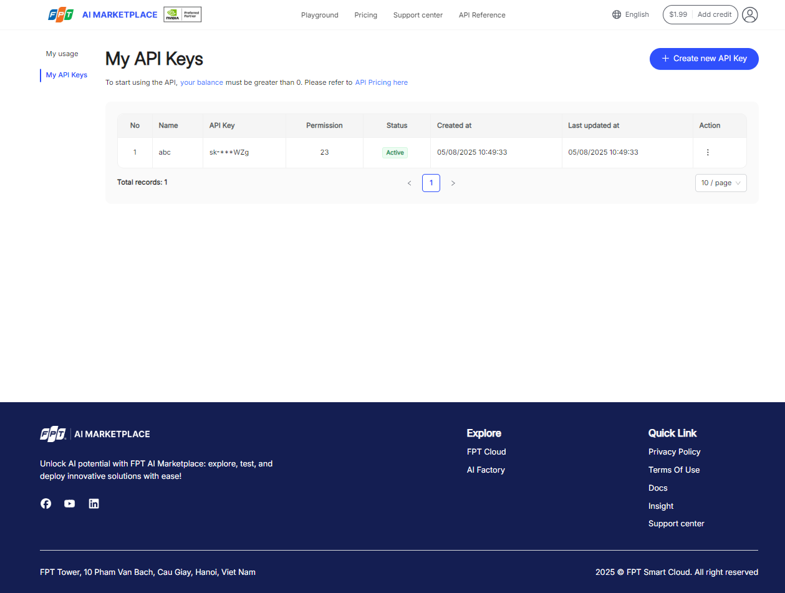Select page 1 in pagination
The width and height of the screenshot is (785, 593).
coord(431,183)
